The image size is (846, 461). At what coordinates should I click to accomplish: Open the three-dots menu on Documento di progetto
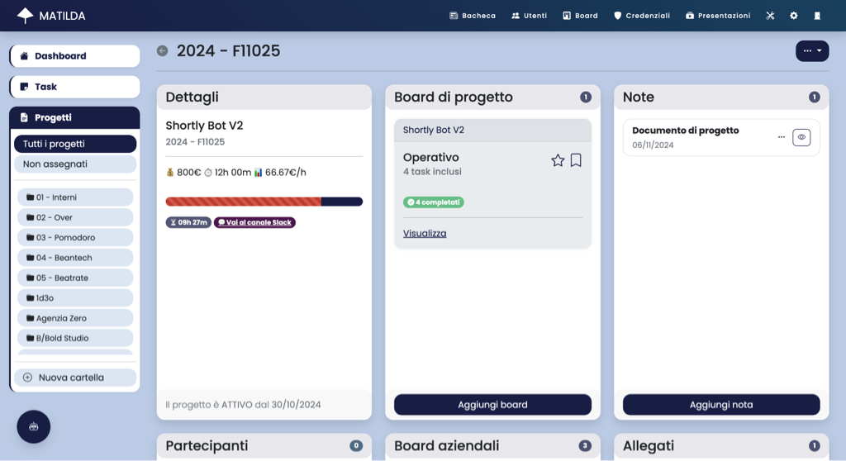click(x=782, y=137)
